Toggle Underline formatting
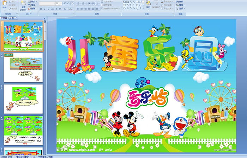Viewport: 247px width, 158px height. [48, 9]
